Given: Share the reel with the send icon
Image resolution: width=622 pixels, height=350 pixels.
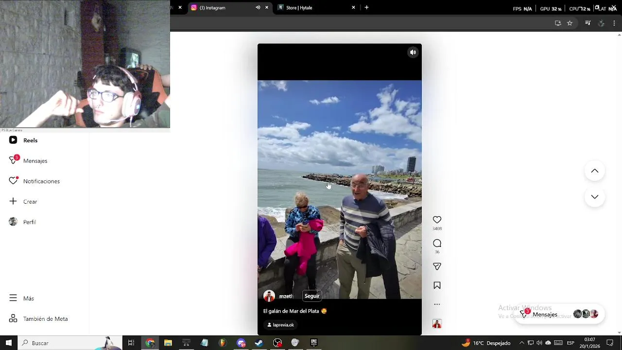Looking at the screenshot, I should click(437, 266).
